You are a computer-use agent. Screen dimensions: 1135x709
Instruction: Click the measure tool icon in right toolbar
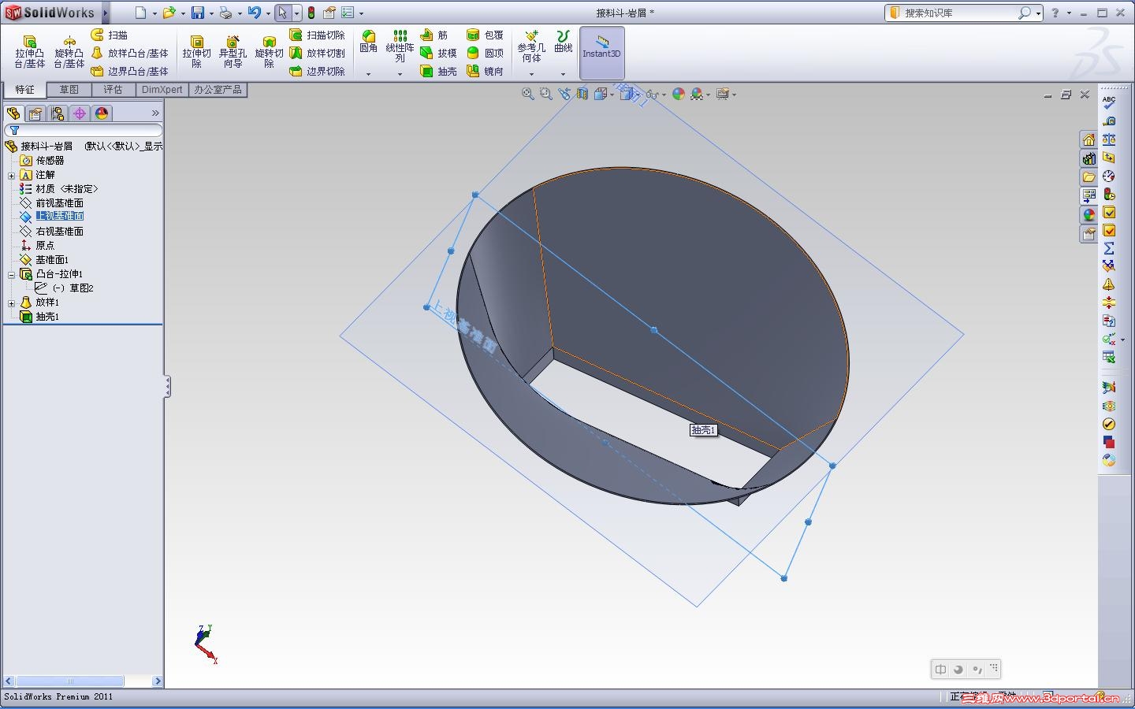coord(1109,121)
